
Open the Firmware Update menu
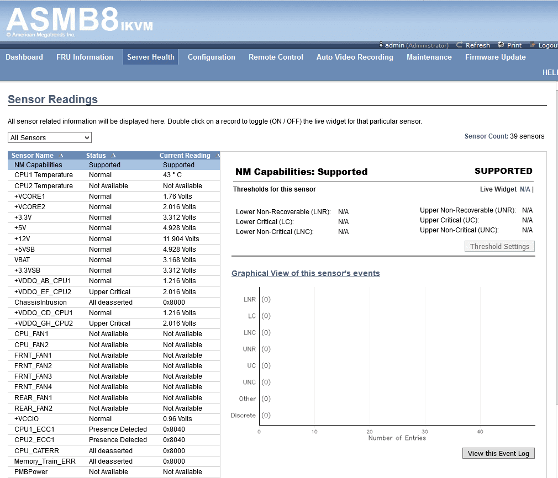click(496, 57)
